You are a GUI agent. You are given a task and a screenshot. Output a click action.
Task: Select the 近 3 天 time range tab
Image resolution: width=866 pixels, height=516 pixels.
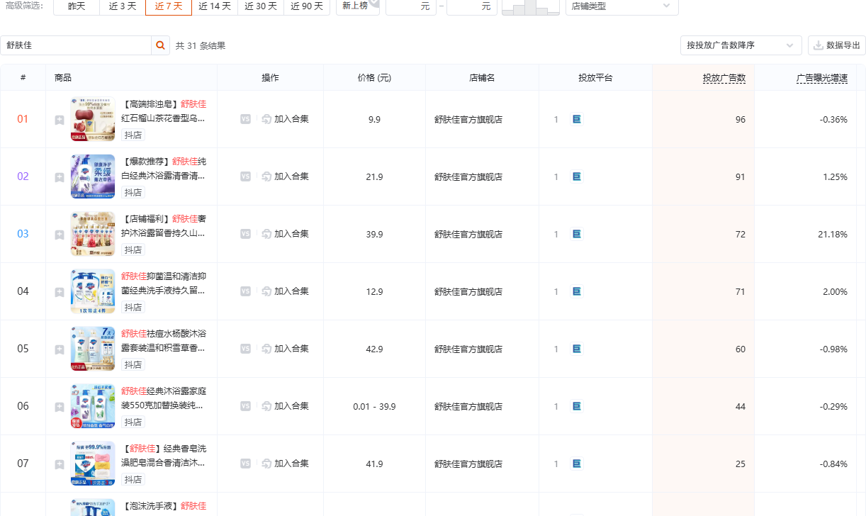(123, 6)
